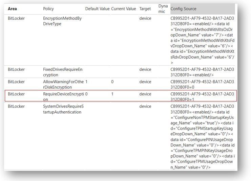Click the Dynamic column header

click(163, 9)
